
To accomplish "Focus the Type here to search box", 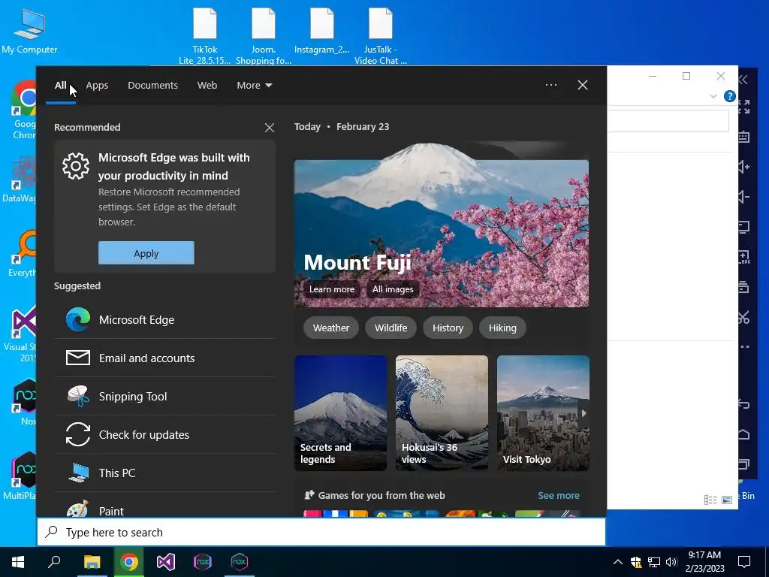I will [321, 533].
